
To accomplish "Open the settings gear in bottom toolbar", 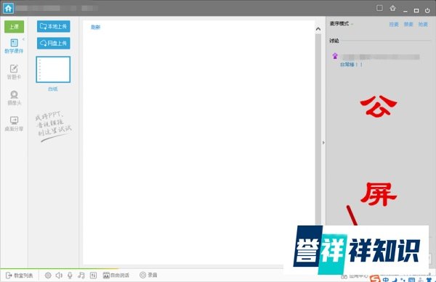I will pyautogui.click(x=48, y=275).
